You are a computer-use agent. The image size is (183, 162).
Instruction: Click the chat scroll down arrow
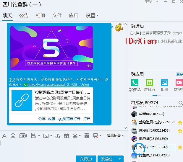(x=125, y=128)
